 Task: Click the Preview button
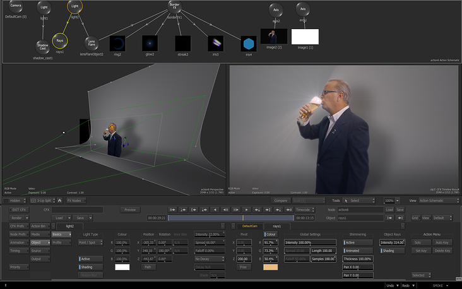click(x=130, y=209)
